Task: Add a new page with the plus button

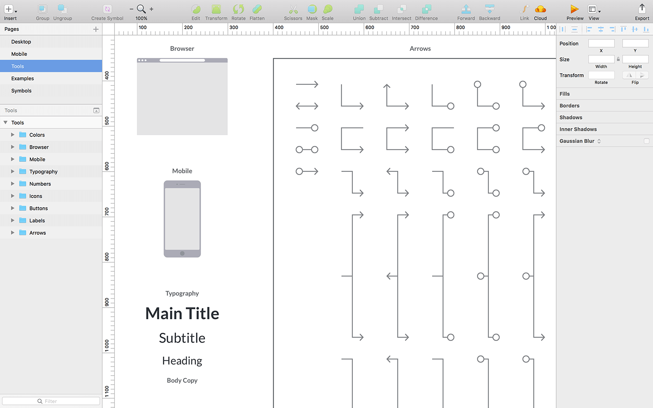Action: (x=96, y=29)
